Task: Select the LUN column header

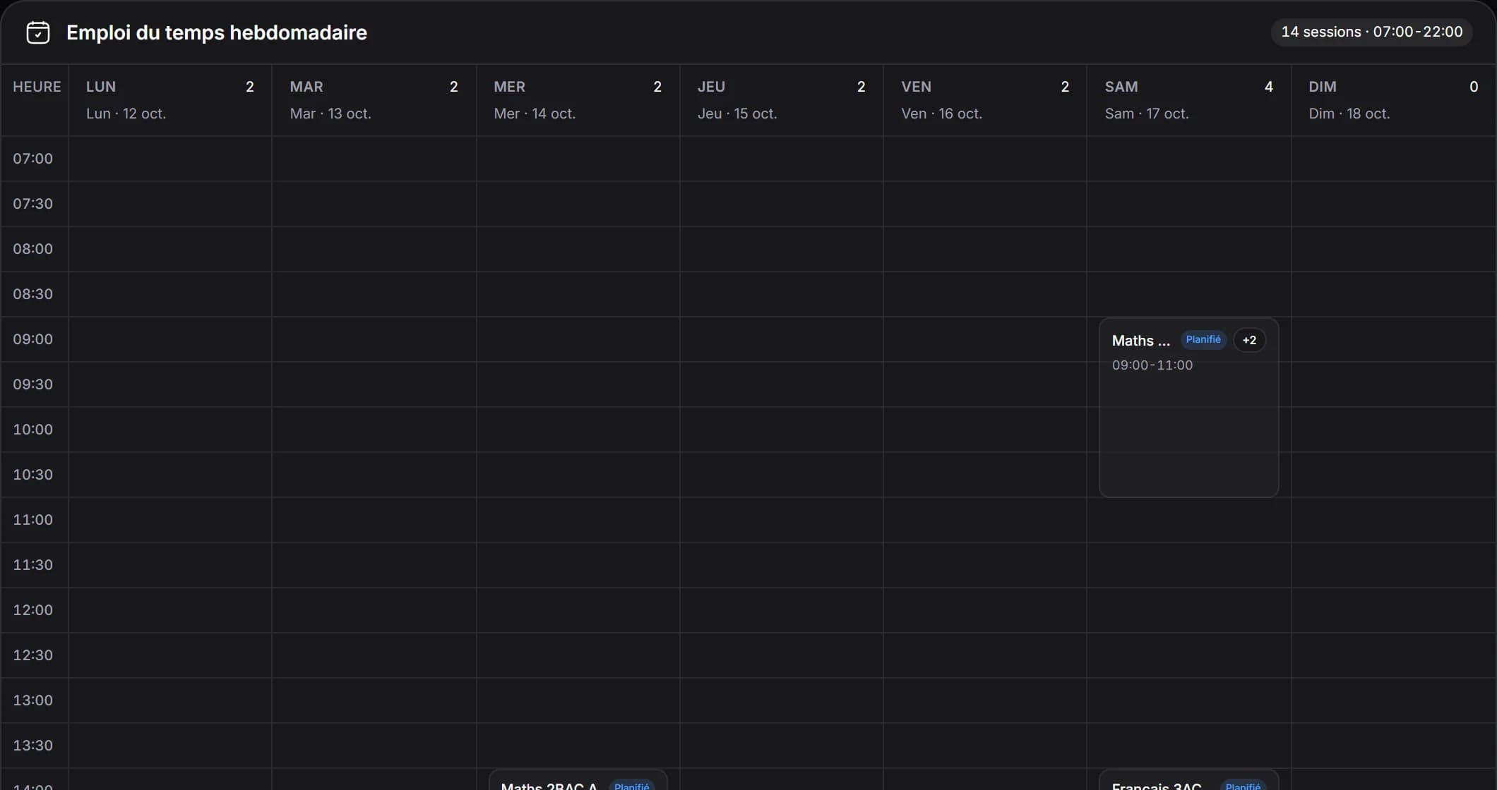Action: 170,100
